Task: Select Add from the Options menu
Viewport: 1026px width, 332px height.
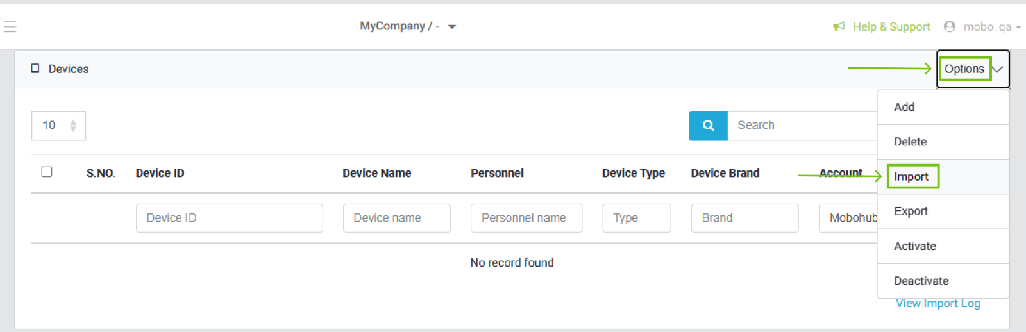Action: point(904,107)
